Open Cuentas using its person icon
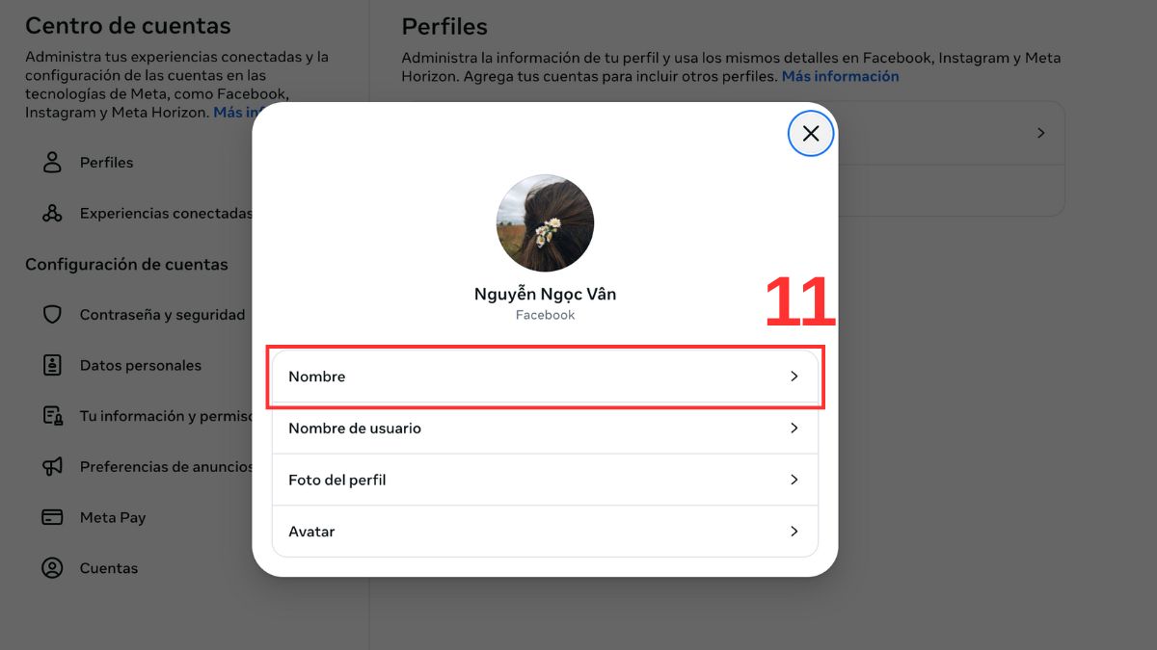 click(x=51, y=568)
